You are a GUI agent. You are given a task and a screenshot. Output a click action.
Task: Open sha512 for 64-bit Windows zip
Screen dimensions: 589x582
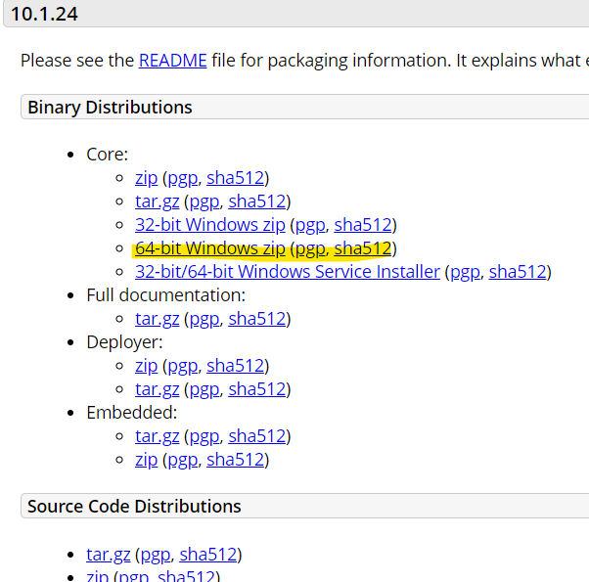point(363,248)
